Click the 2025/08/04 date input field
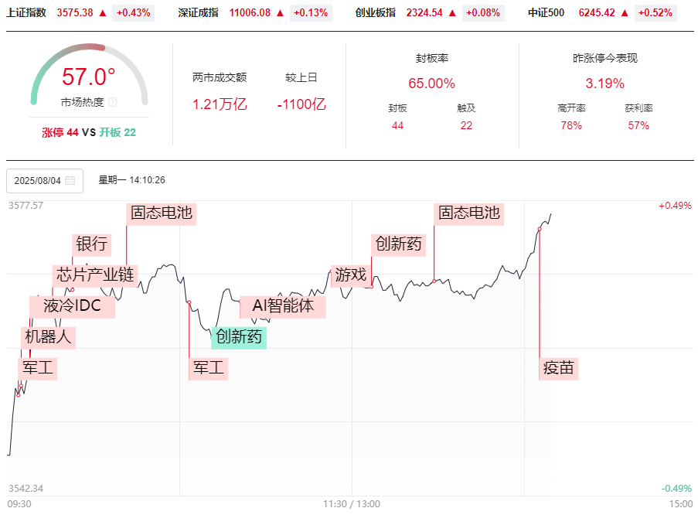 click(39, 180)
